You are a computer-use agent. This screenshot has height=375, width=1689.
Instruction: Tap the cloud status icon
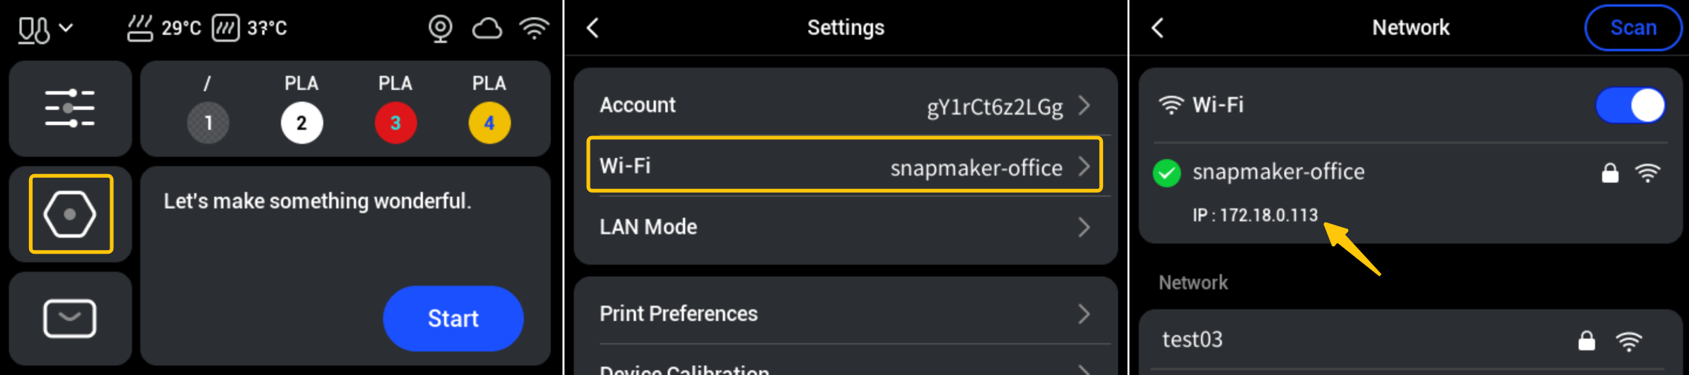[487, 28]
